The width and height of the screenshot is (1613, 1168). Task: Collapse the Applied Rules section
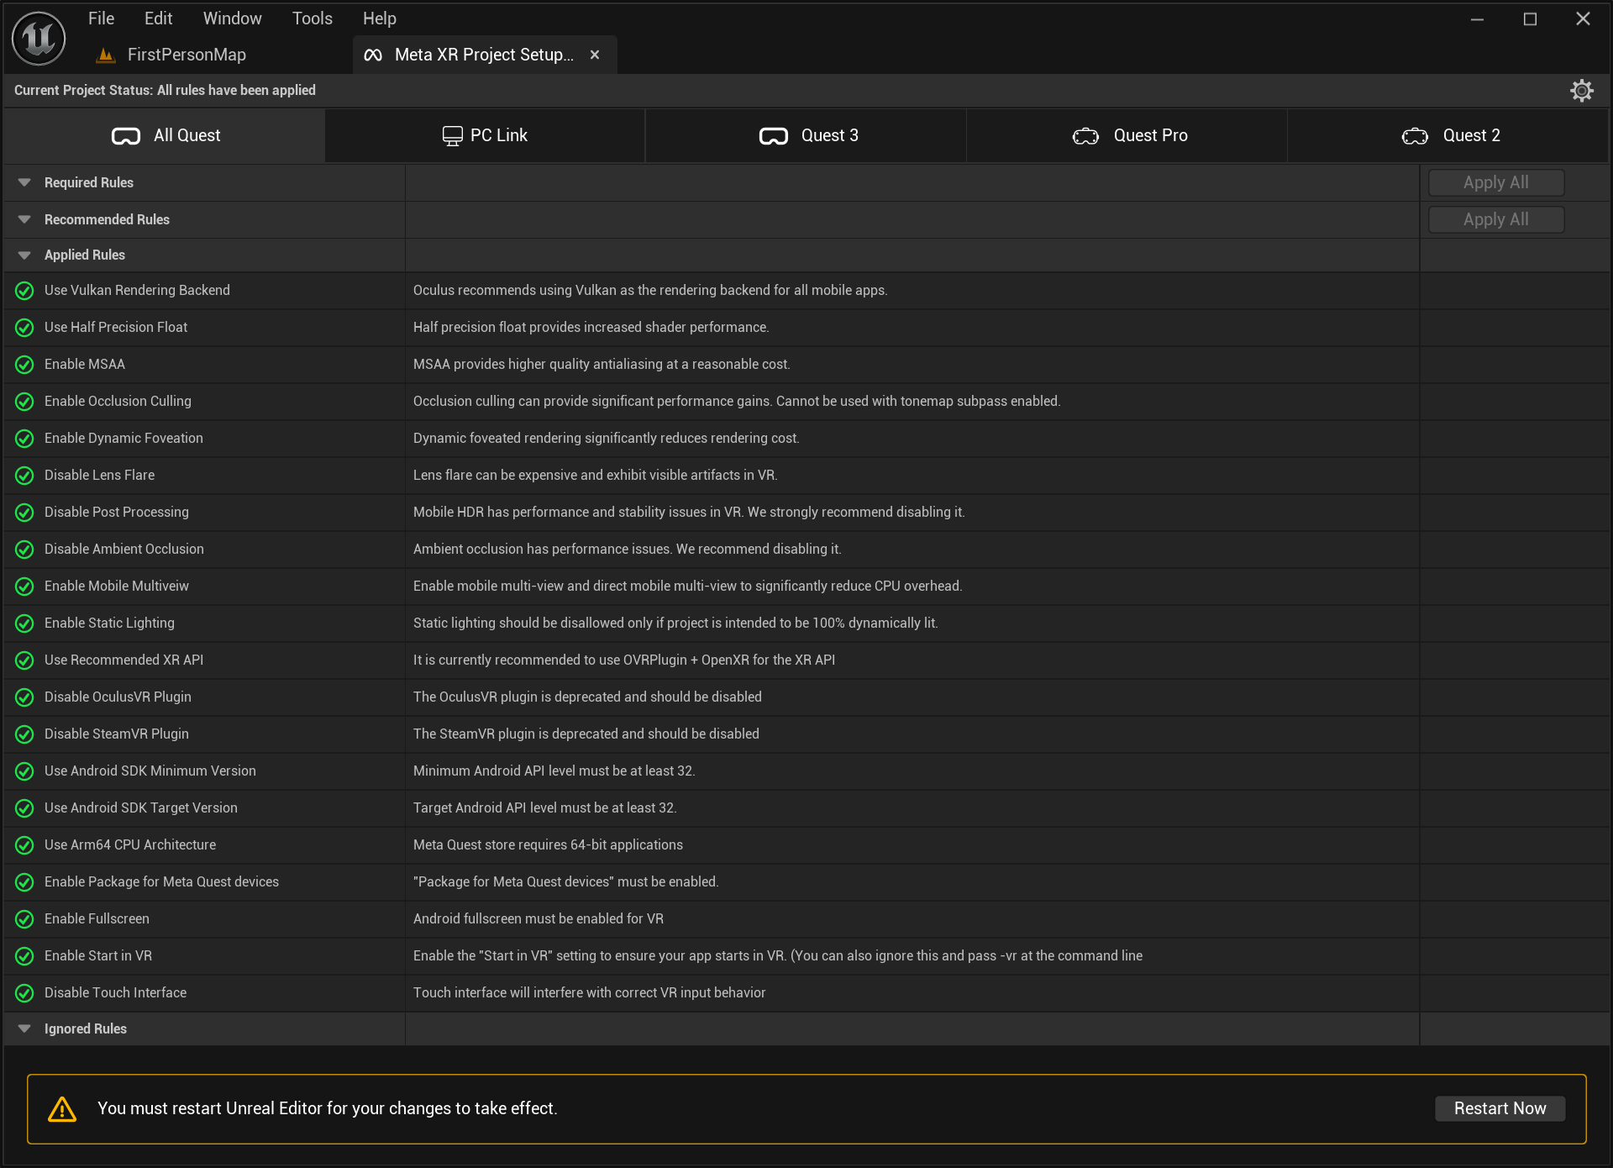[24, 255]
